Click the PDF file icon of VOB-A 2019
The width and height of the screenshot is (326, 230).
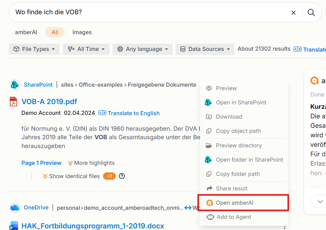point(14,102)
